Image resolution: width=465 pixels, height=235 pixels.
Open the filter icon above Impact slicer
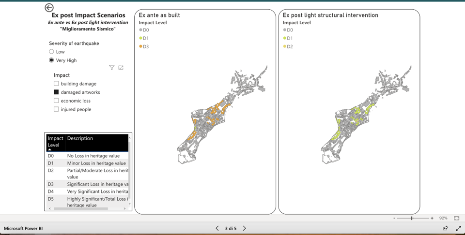[x=112, y=68]
